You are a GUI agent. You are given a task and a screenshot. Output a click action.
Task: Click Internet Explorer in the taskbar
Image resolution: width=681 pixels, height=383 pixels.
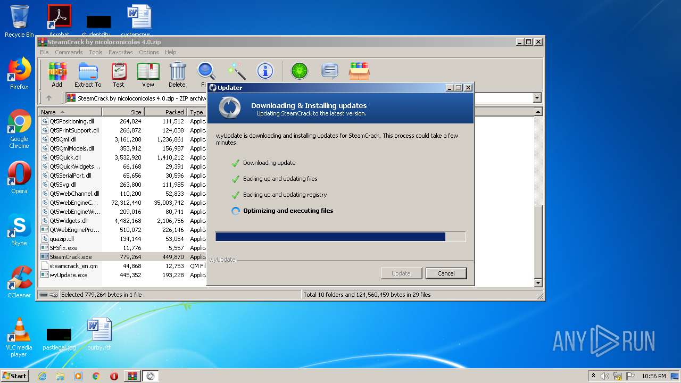click(x=43, y=376)
